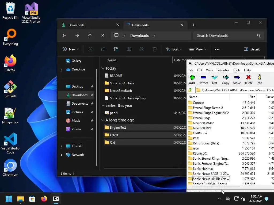Collapse the Today group
This screenshot has width=274, height=205.
[103, 68]
